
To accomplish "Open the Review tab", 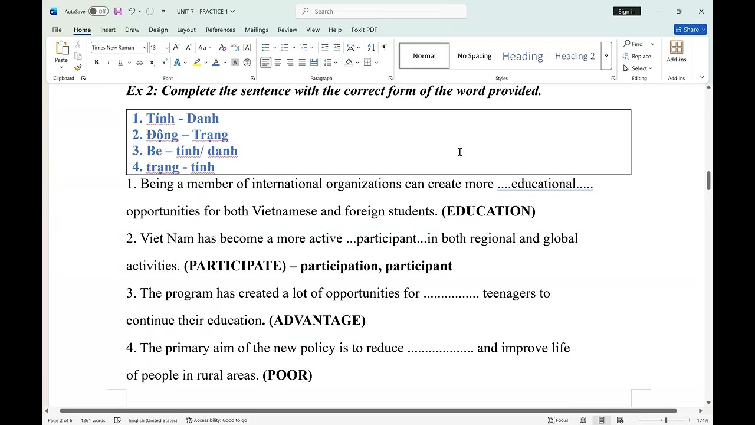I will [x=287, y=30].
